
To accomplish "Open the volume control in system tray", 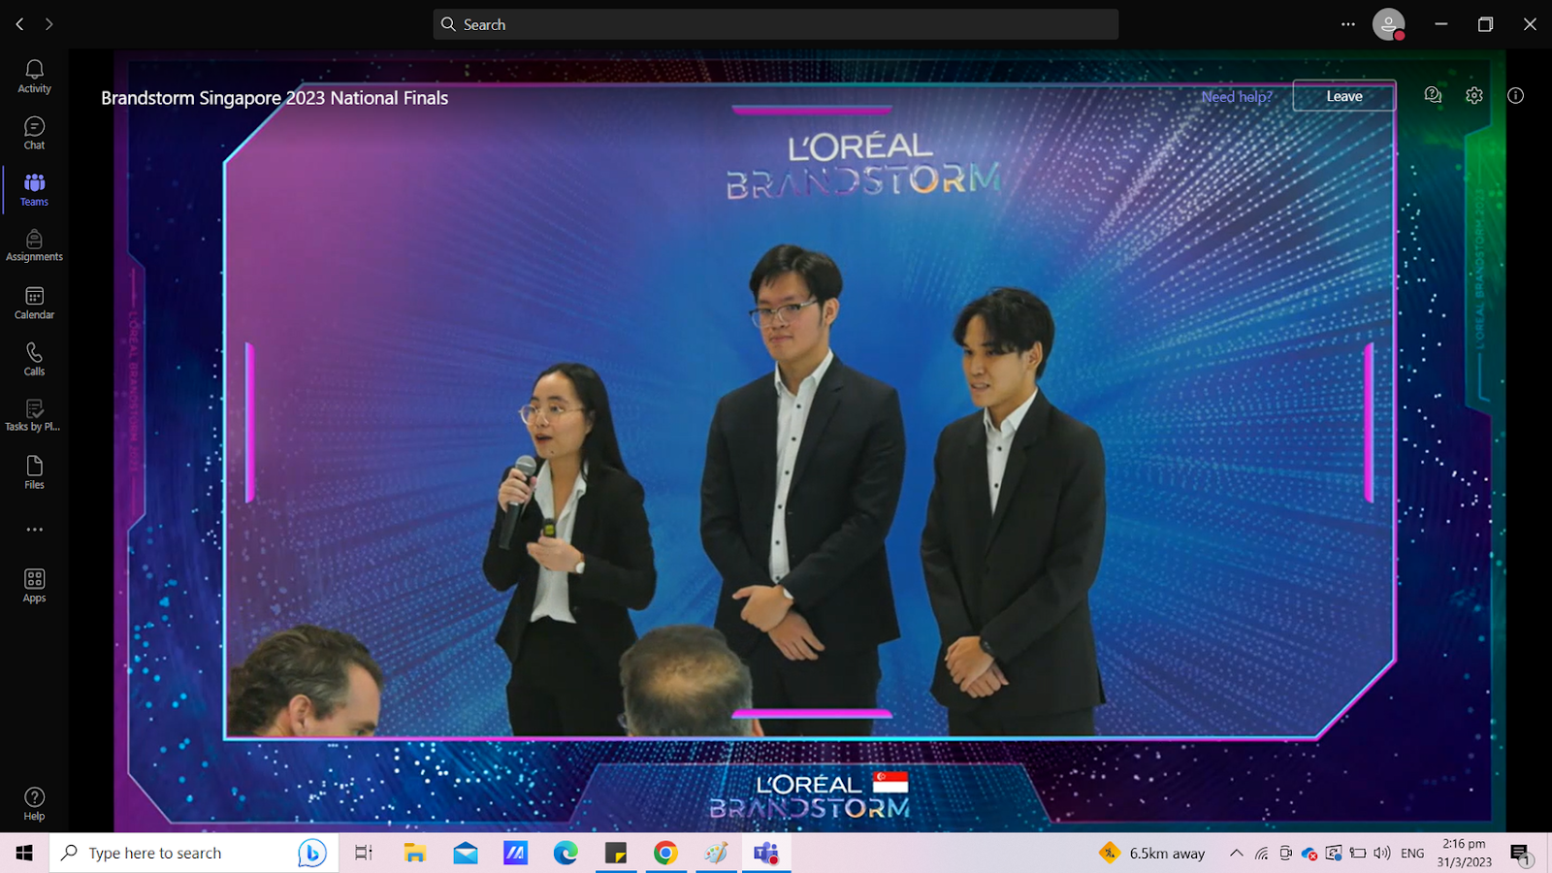I will (x=1382, y=853).
